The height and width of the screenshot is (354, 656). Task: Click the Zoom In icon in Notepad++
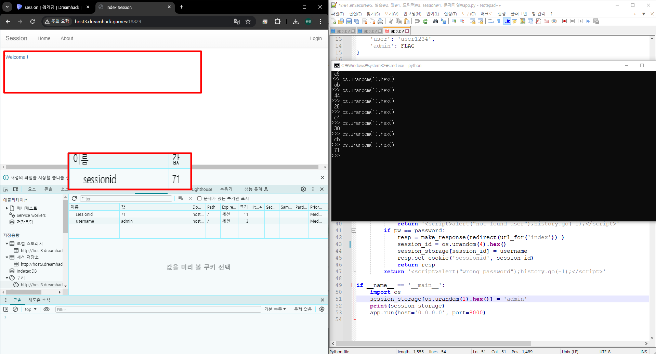point(454,21)
